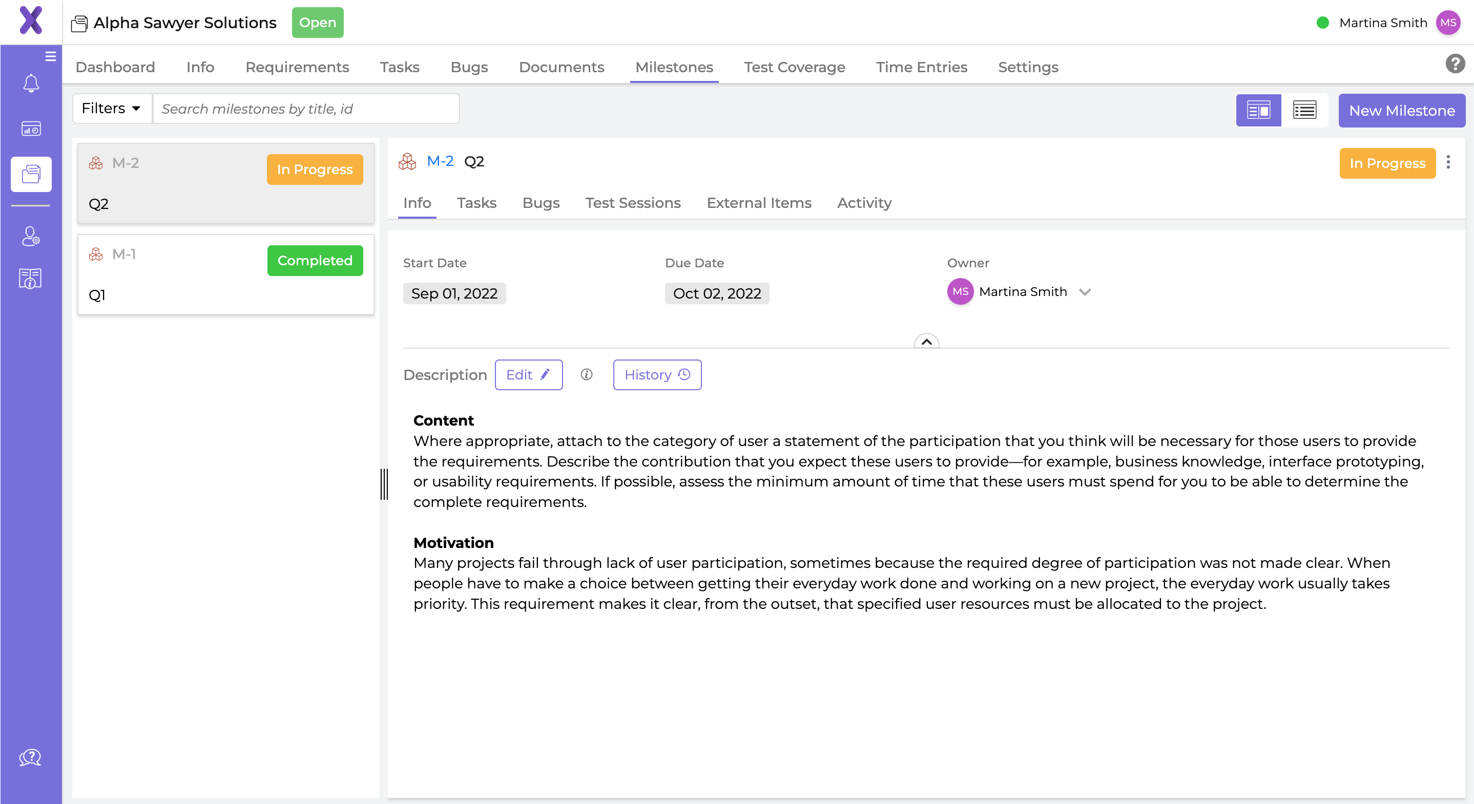The width and height of the screenshot is (1474, 804).
Task: Click the description info tooltip icon
Action: 587,374
